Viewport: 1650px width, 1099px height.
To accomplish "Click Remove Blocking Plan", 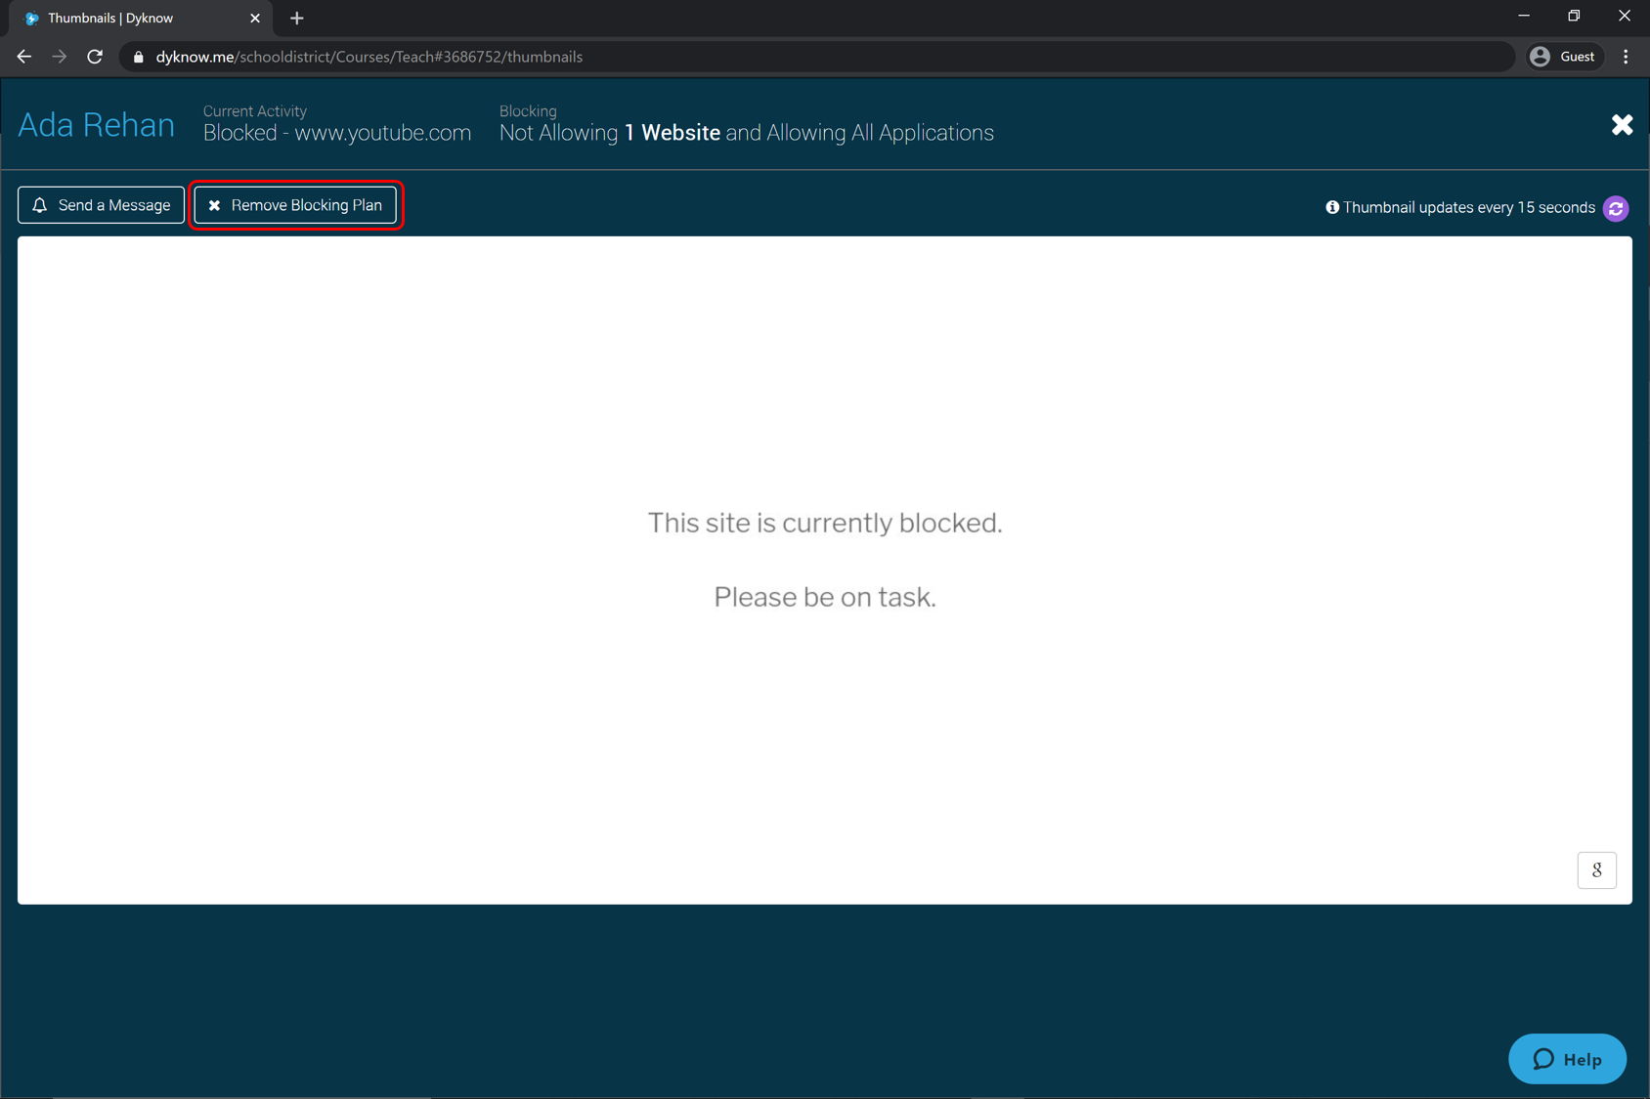I will (295, 205).
